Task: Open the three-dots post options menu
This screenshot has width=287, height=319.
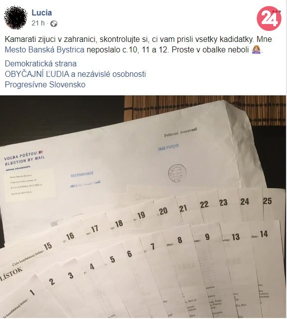Action: tap(277, 11)
